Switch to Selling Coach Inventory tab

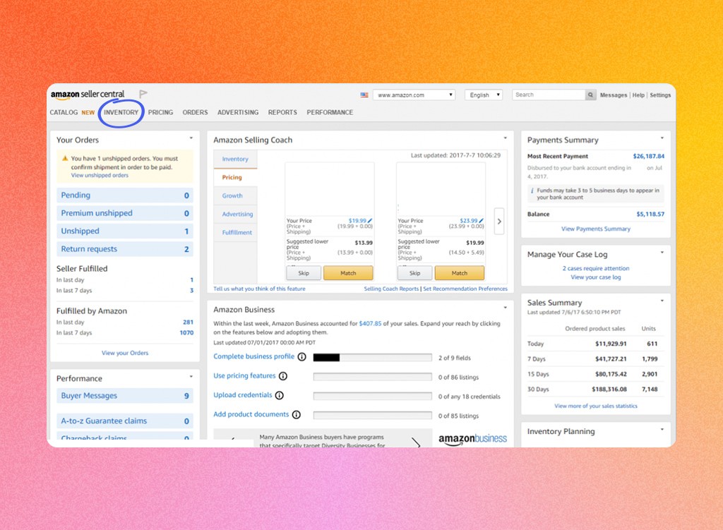click(235, 159)
